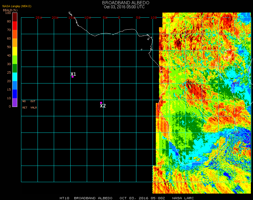253x200 pixels.
Task: Choose the orange 50–60% albedo swatch
Action: pos(15,43)
